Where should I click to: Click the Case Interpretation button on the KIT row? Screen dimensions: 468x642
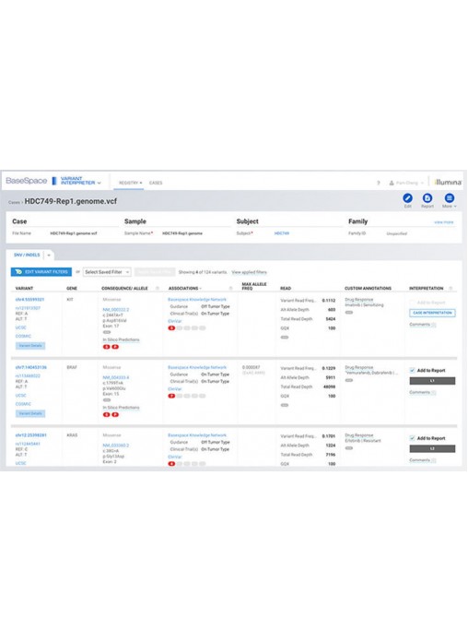coord(432,313)
